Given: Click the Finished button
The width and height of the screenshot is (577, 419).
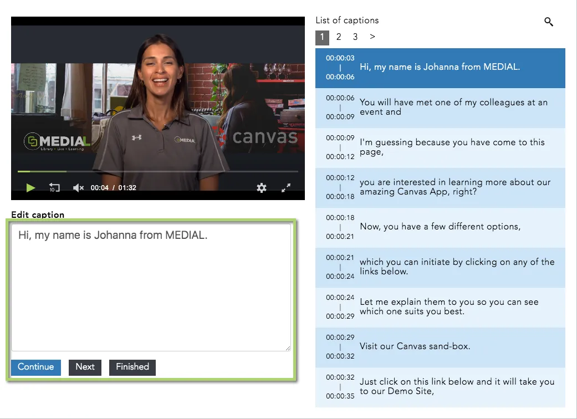Looking at the screenshot, I should [132, 367].
